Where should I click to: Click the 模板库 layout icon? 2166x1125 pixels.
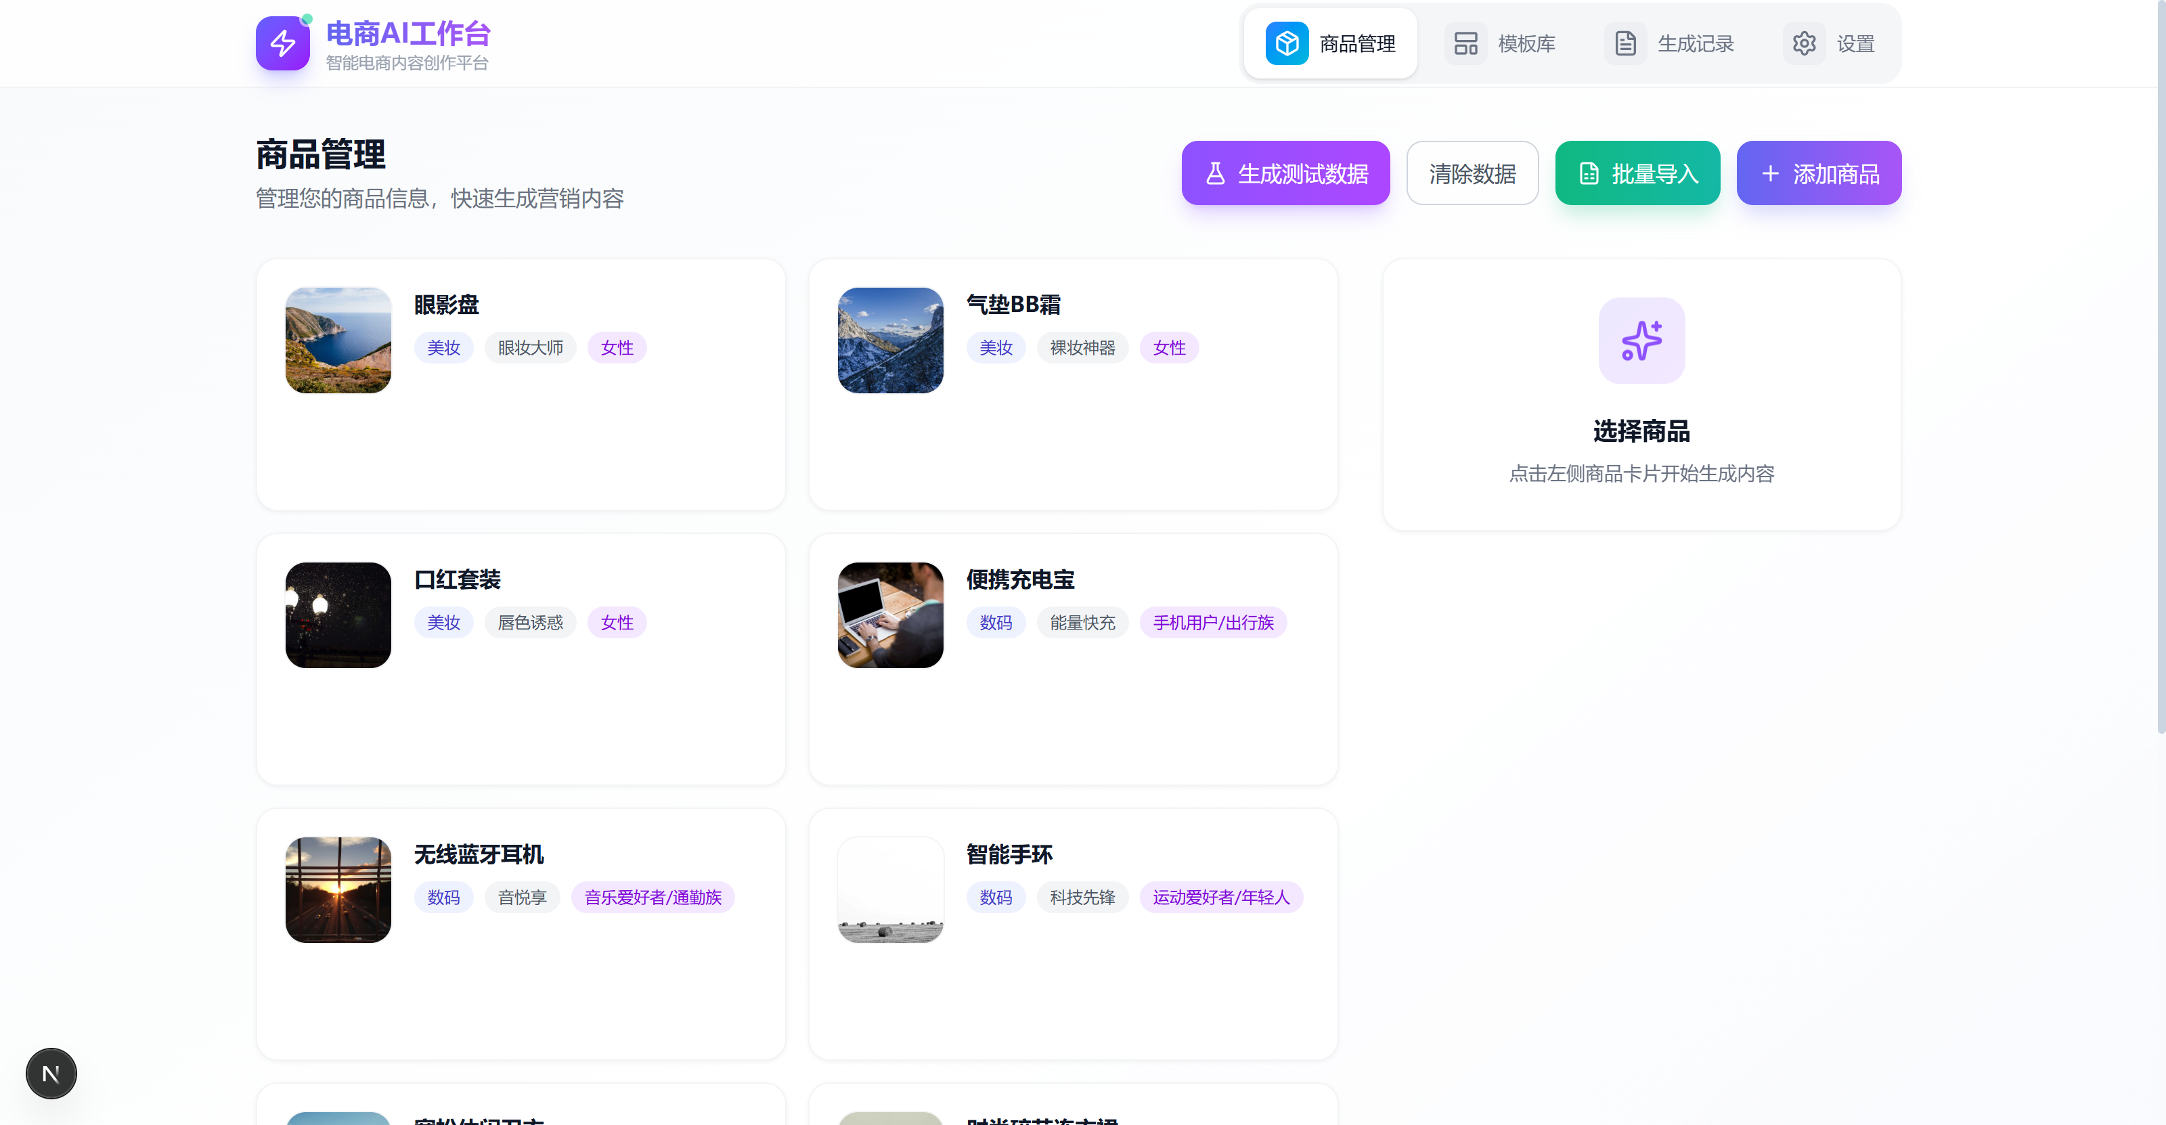tap(1465, 43)
